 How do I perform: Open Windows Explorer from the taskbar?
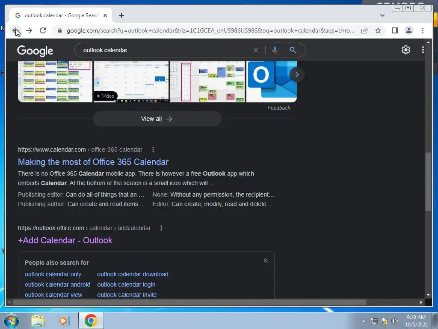click(x=38, y=321)
